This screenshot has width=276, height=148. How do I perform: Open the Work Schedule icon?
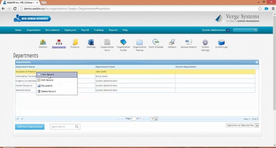(156, 42)
